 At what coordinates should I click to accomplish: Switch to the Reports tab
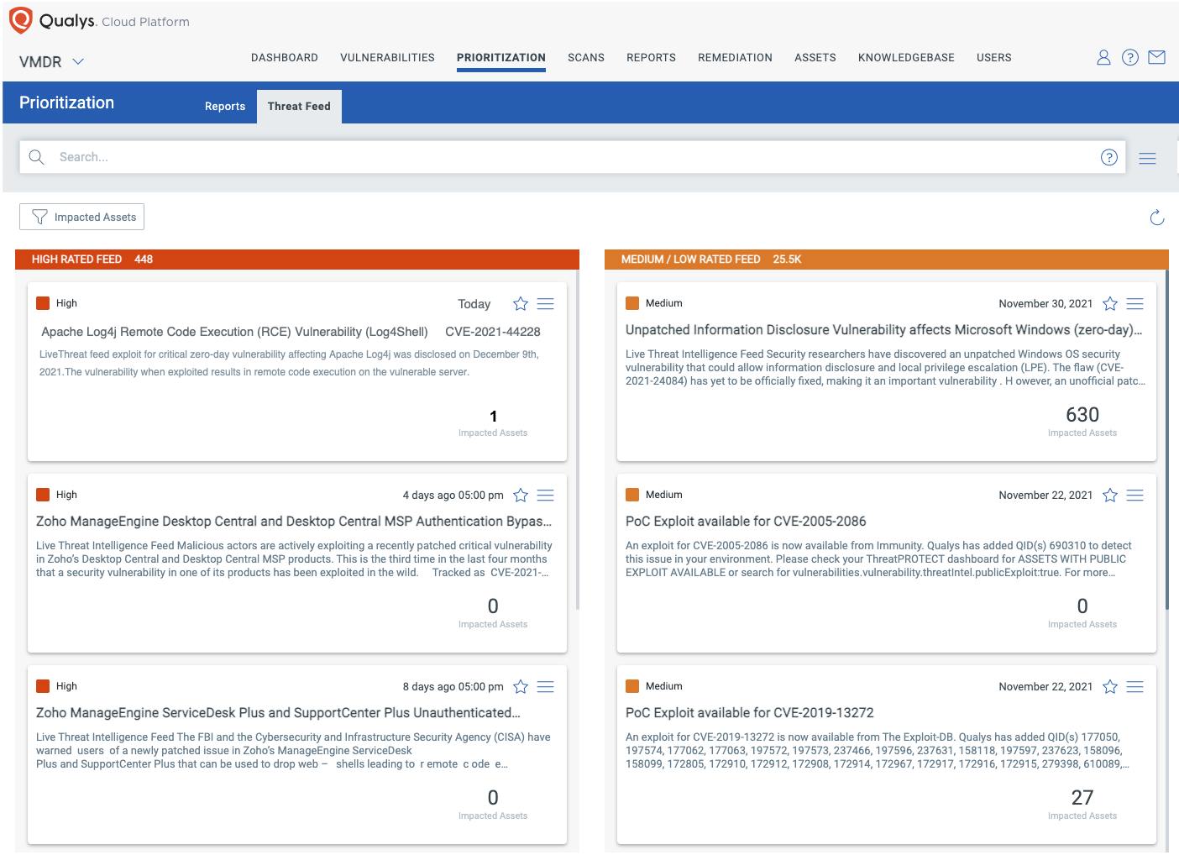point(224,106)
